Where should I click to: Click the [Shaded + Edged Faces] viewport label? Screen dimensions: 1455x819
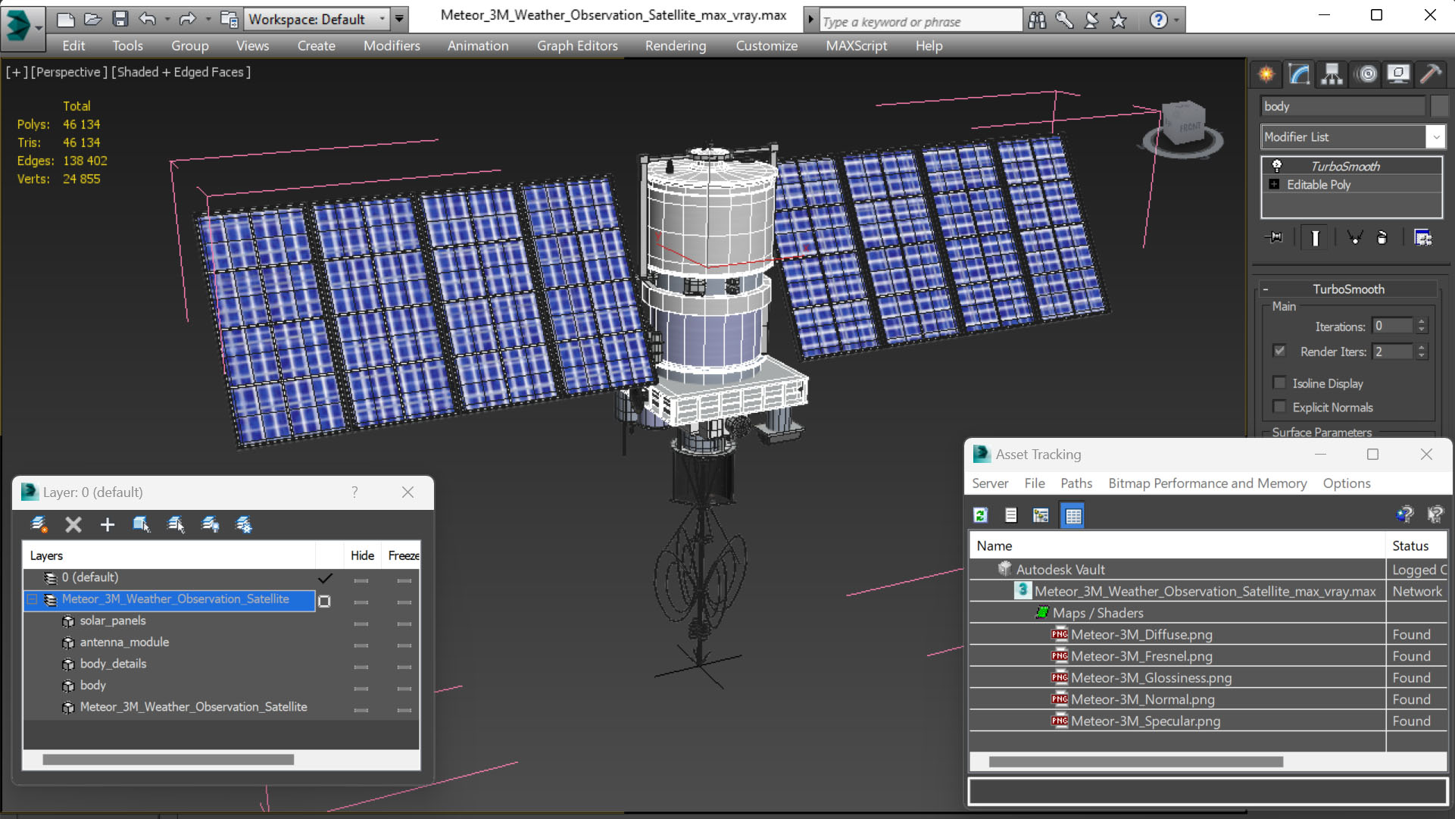coord(181,72)
